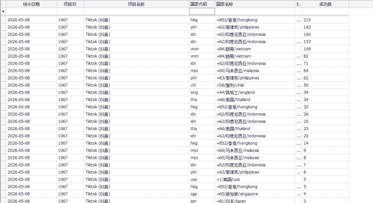Viewport: 373px width, 203px height.
Task: Click the ellipsis cell in the count 4 row
Action: pyautogui.click(x=299, y=194)
